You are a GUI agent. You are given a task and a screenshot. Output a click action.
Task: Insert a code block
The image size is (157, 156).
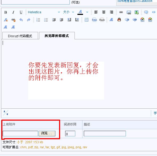[154, 12]
